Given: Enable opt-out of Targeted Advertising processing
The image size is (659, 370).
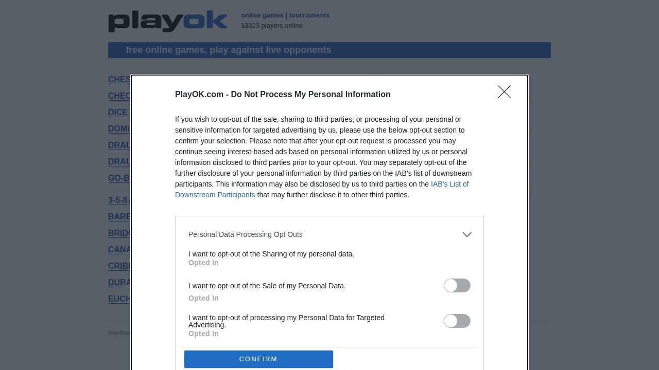Looking at the screenshot, I should (457, 321).
